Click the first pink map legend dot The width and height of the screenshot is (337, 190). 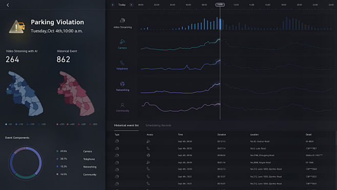(57, 124)
